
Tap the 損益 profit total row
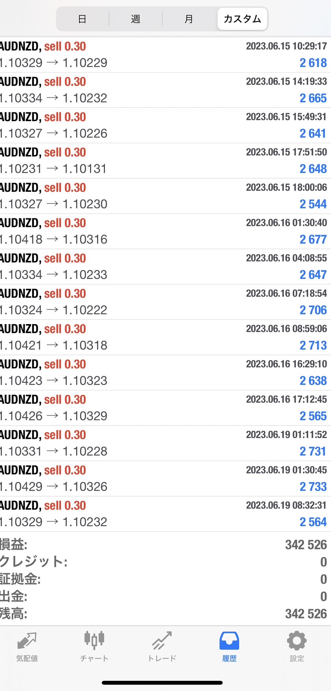165,545
